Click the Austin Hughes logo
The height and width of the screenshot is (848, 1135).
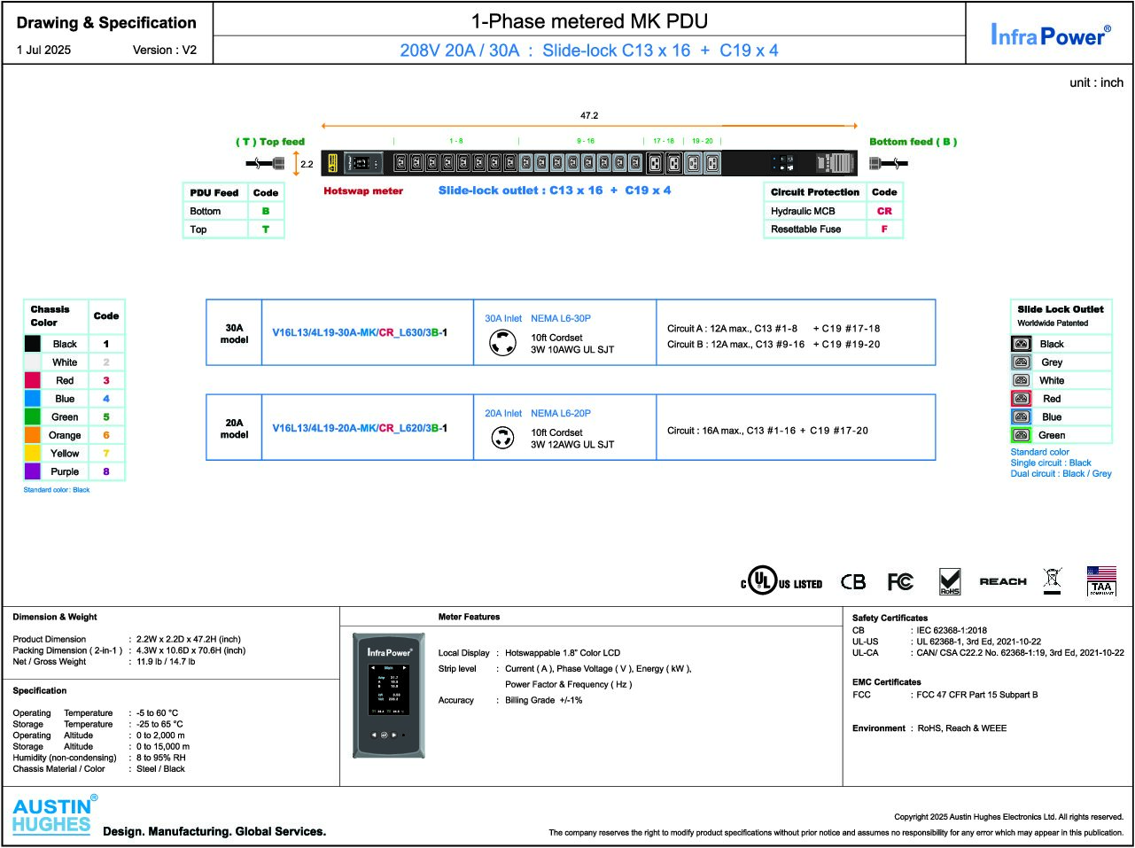54,814
